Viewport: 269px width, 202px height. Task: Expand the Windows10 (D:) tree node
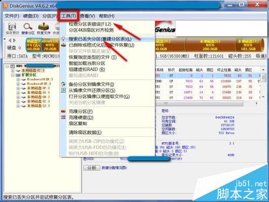18,79
